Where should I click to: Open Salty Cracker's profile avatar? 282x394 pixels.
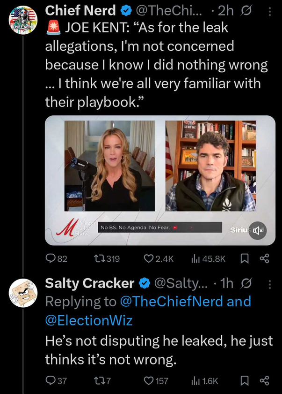pos(23,293)
